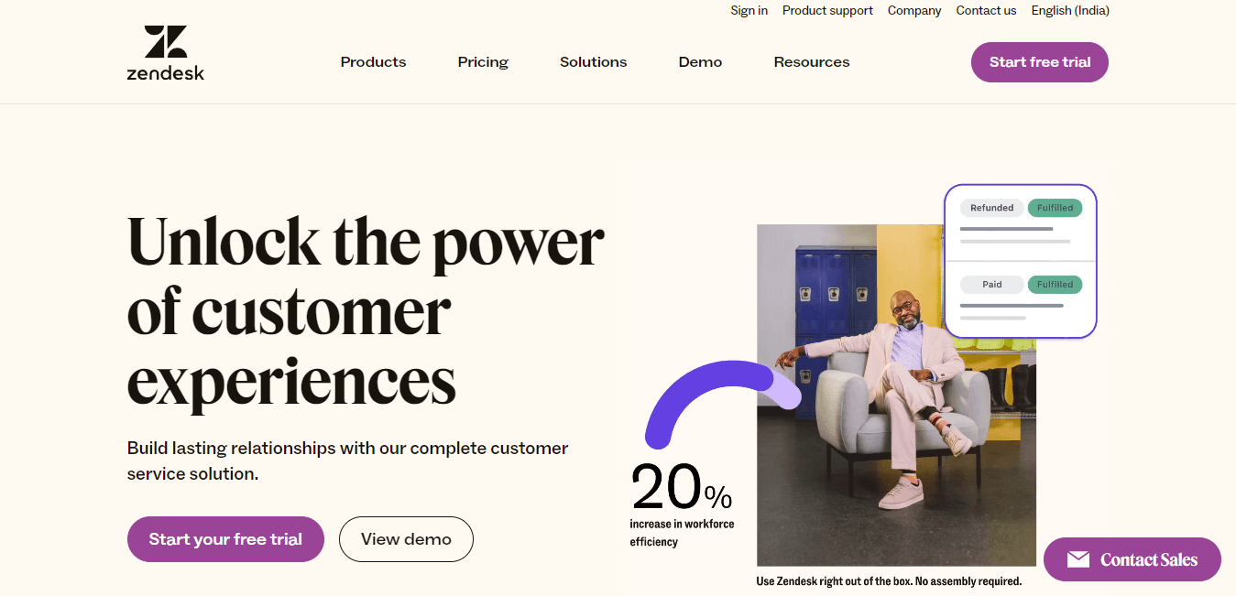Click the Zendesk logo
Screen dimensions: 1236x596
click(x=165, y=52)
